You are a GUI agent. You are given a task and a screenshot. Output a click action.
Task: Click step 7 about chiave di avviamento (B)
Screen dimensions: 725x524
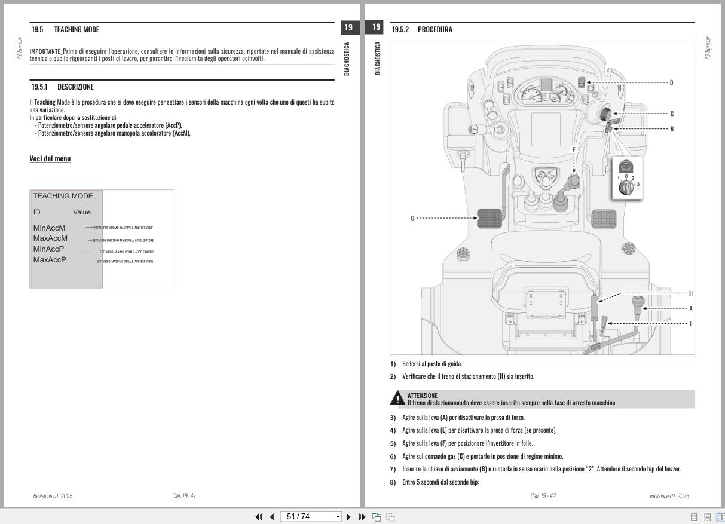(x=536, y=469)
